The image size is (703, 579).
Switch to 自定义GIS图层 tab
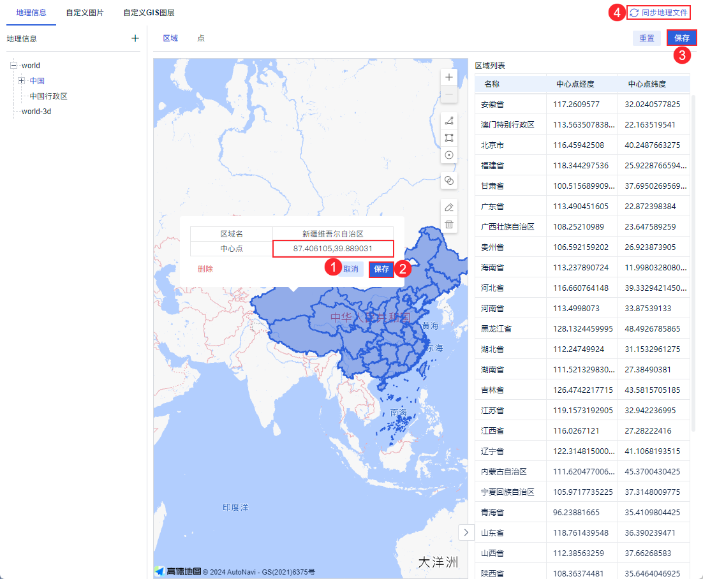(149, 13)
